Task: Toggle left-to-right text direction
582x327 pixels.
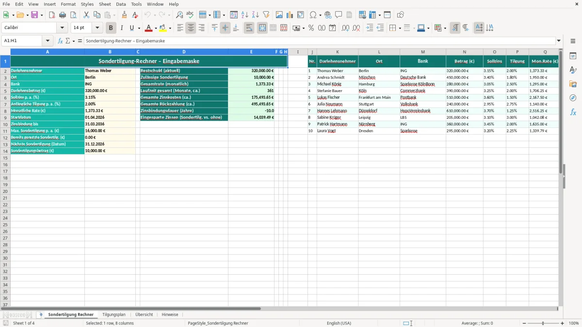Action: pos(455,28)
